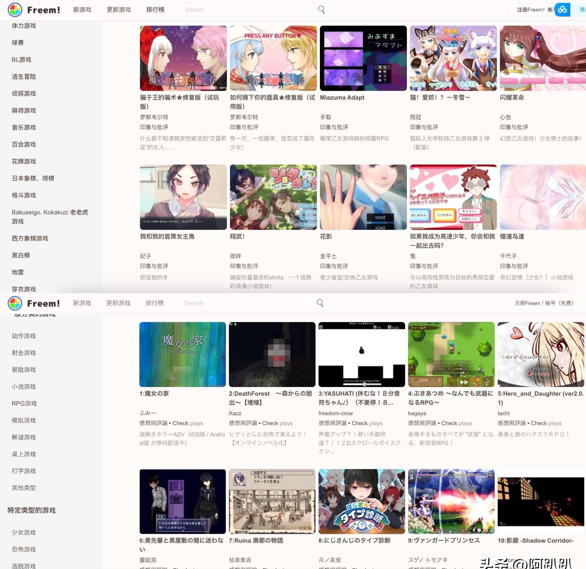The width and height of the screenshot is (586, 569).
Task: Click 注册Freem！帐号（免费）button in lower header
Action: point(545,303)
